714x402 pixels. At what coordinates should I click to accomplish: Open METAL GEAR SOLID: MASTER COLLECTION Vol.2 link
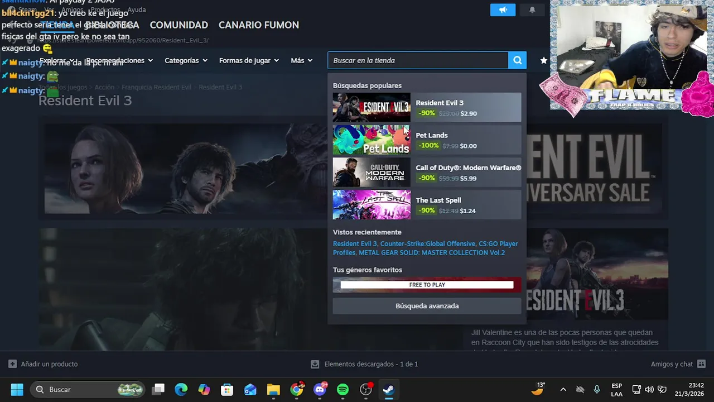pos(432,252)
